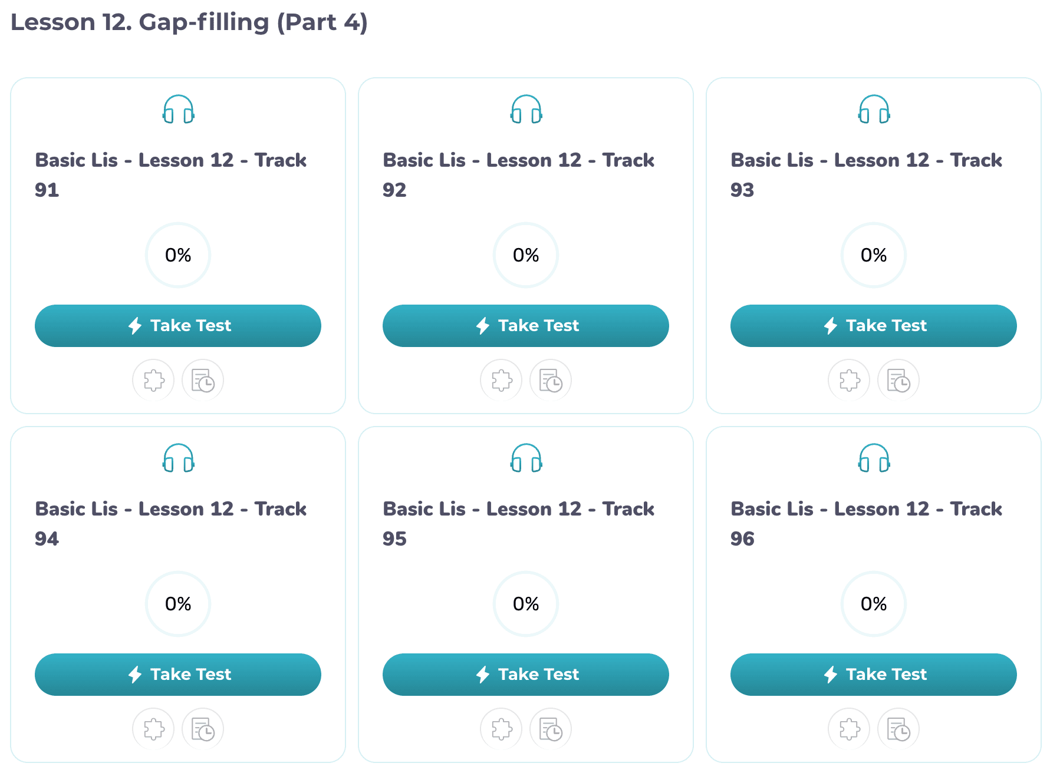Screen dimensions: 1050x773
Task: Start the Track 93 test
Action: pos(873,326)
